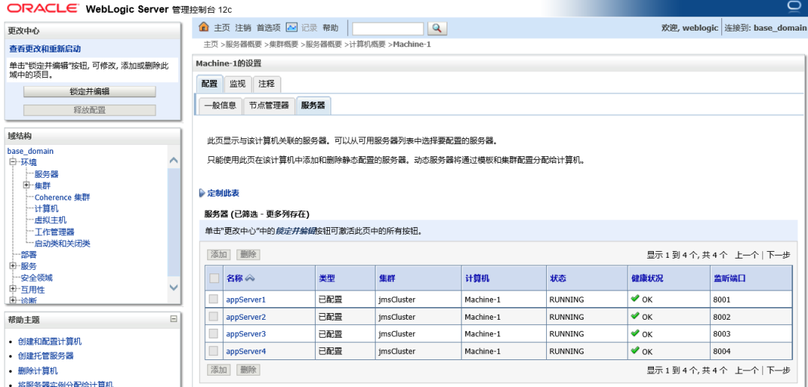Open the 帮助 menu item
This screenshot has width=808, height=387.
331,28
